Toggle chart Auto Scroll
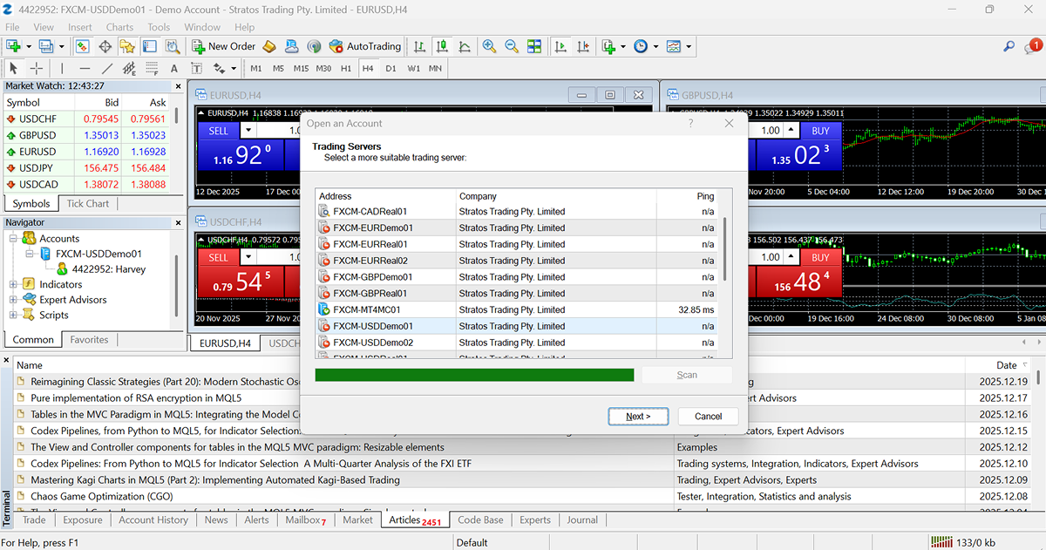The height and width of the screenshot is (550, 1046). (560, 46)
